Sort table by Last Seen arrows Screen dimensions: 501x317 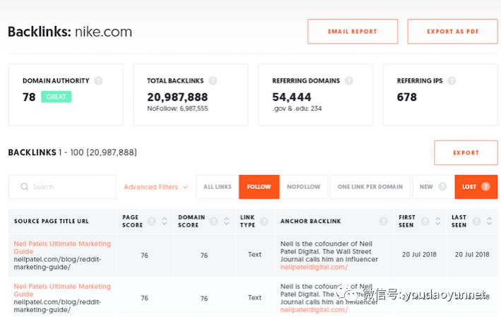click(489, 221)
